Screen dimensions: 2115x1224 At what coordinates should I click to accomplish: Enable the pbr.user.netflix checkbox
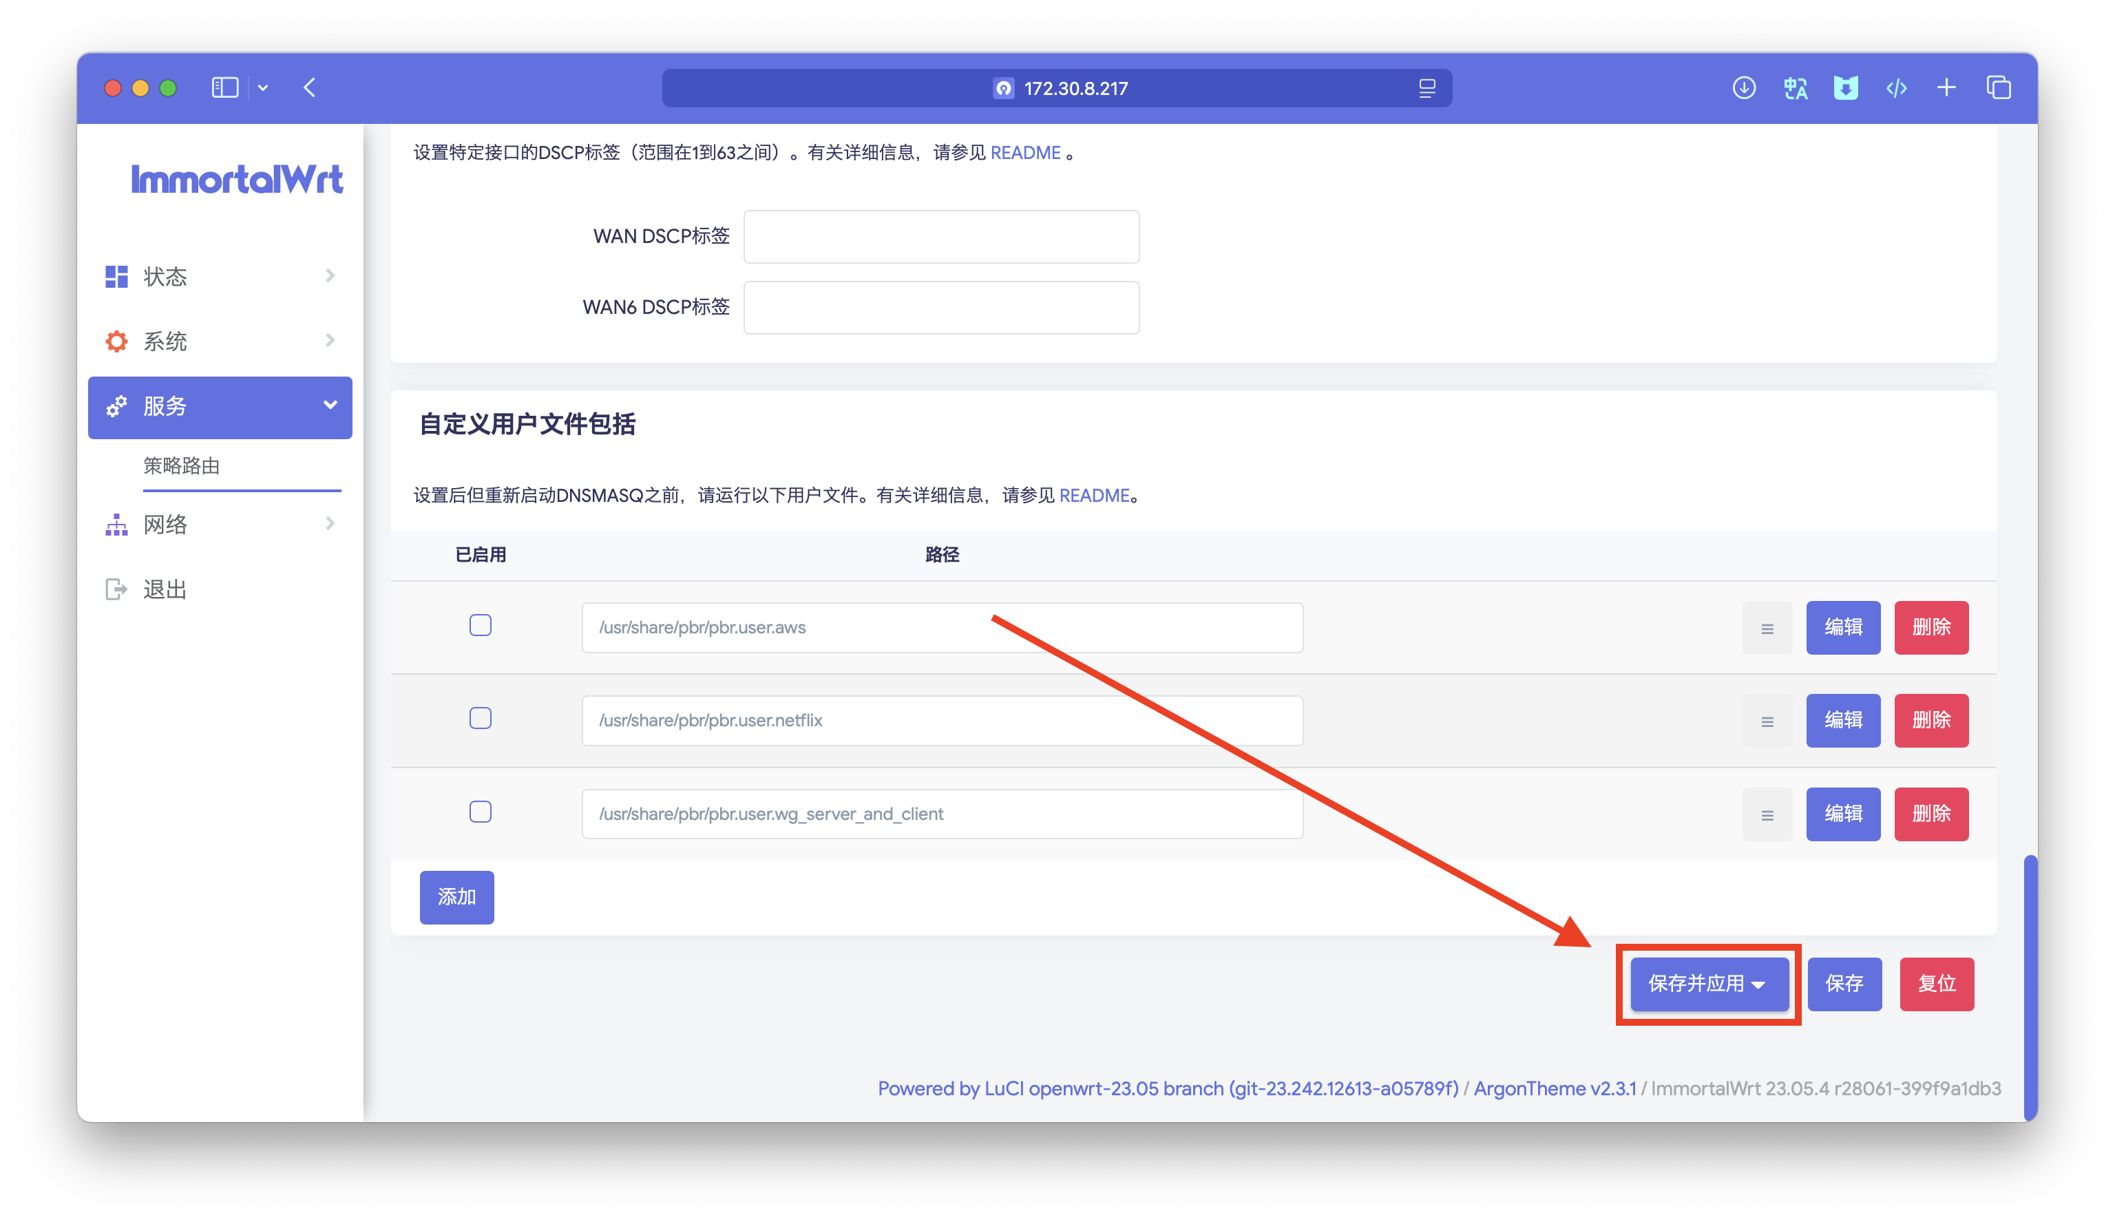[x=480, y=719]
